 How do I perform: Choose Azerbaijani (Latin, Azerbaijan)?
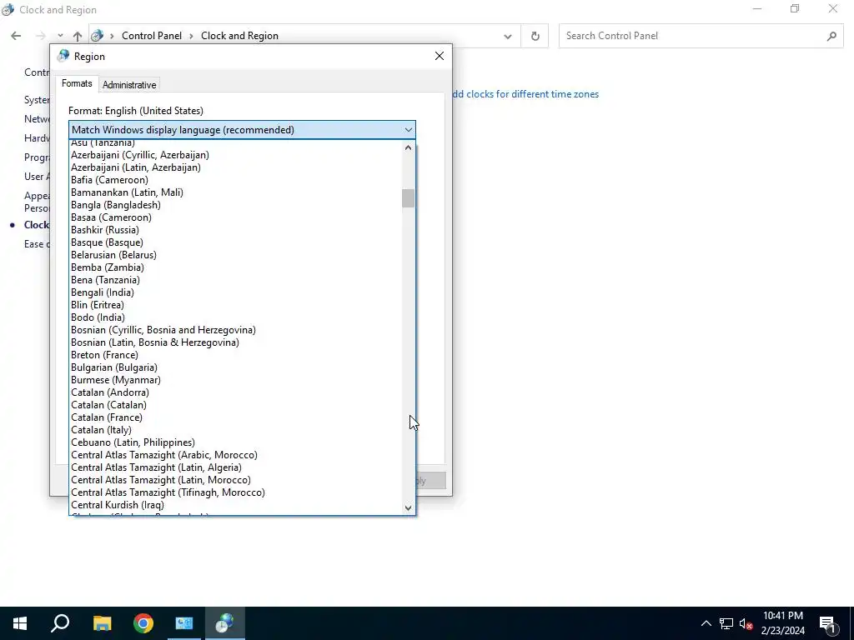tap(235, 167)
